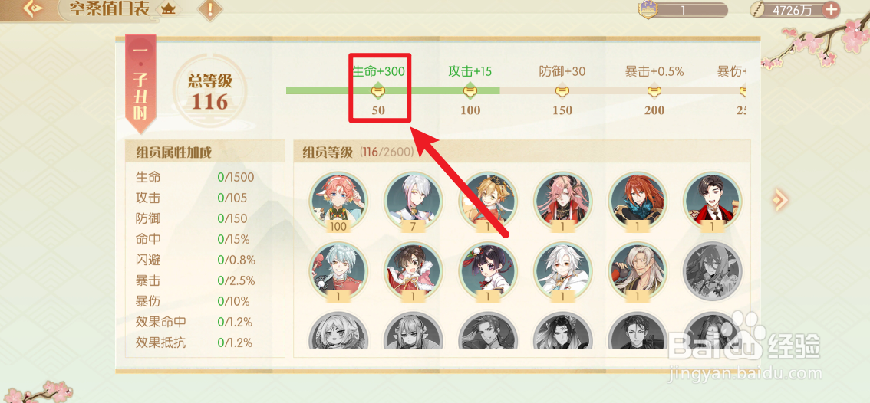
Task: Open the exclamation info icon beside title
Action: coord(210,9)
